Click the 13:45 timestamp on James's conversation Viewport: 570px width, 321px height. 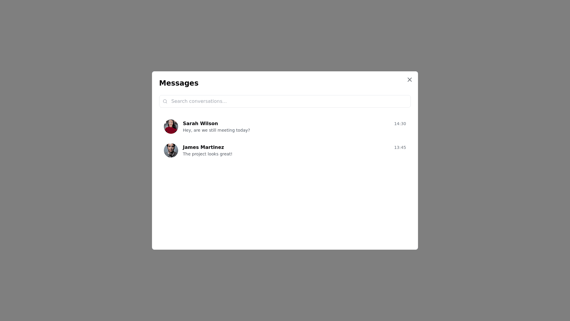pyautogui.click(x=400, y=147)
